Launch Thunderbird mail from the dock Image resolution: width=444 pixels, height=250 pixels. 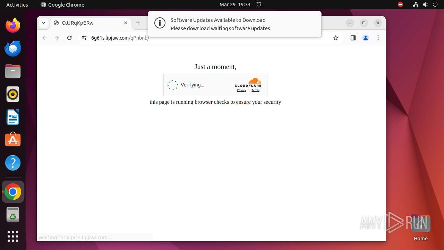coord(13,49)
